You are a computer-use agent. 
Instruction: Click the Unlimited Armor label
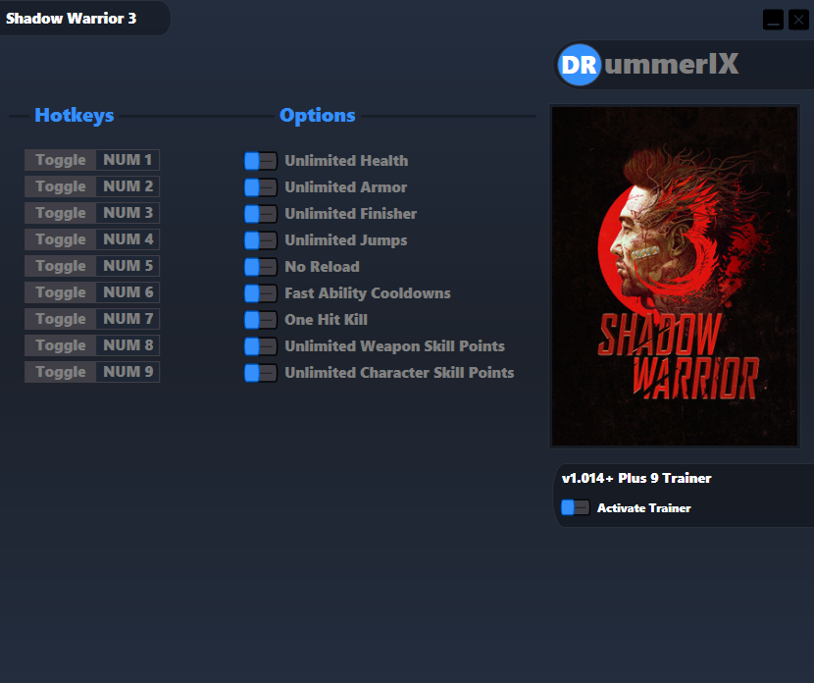346,187
